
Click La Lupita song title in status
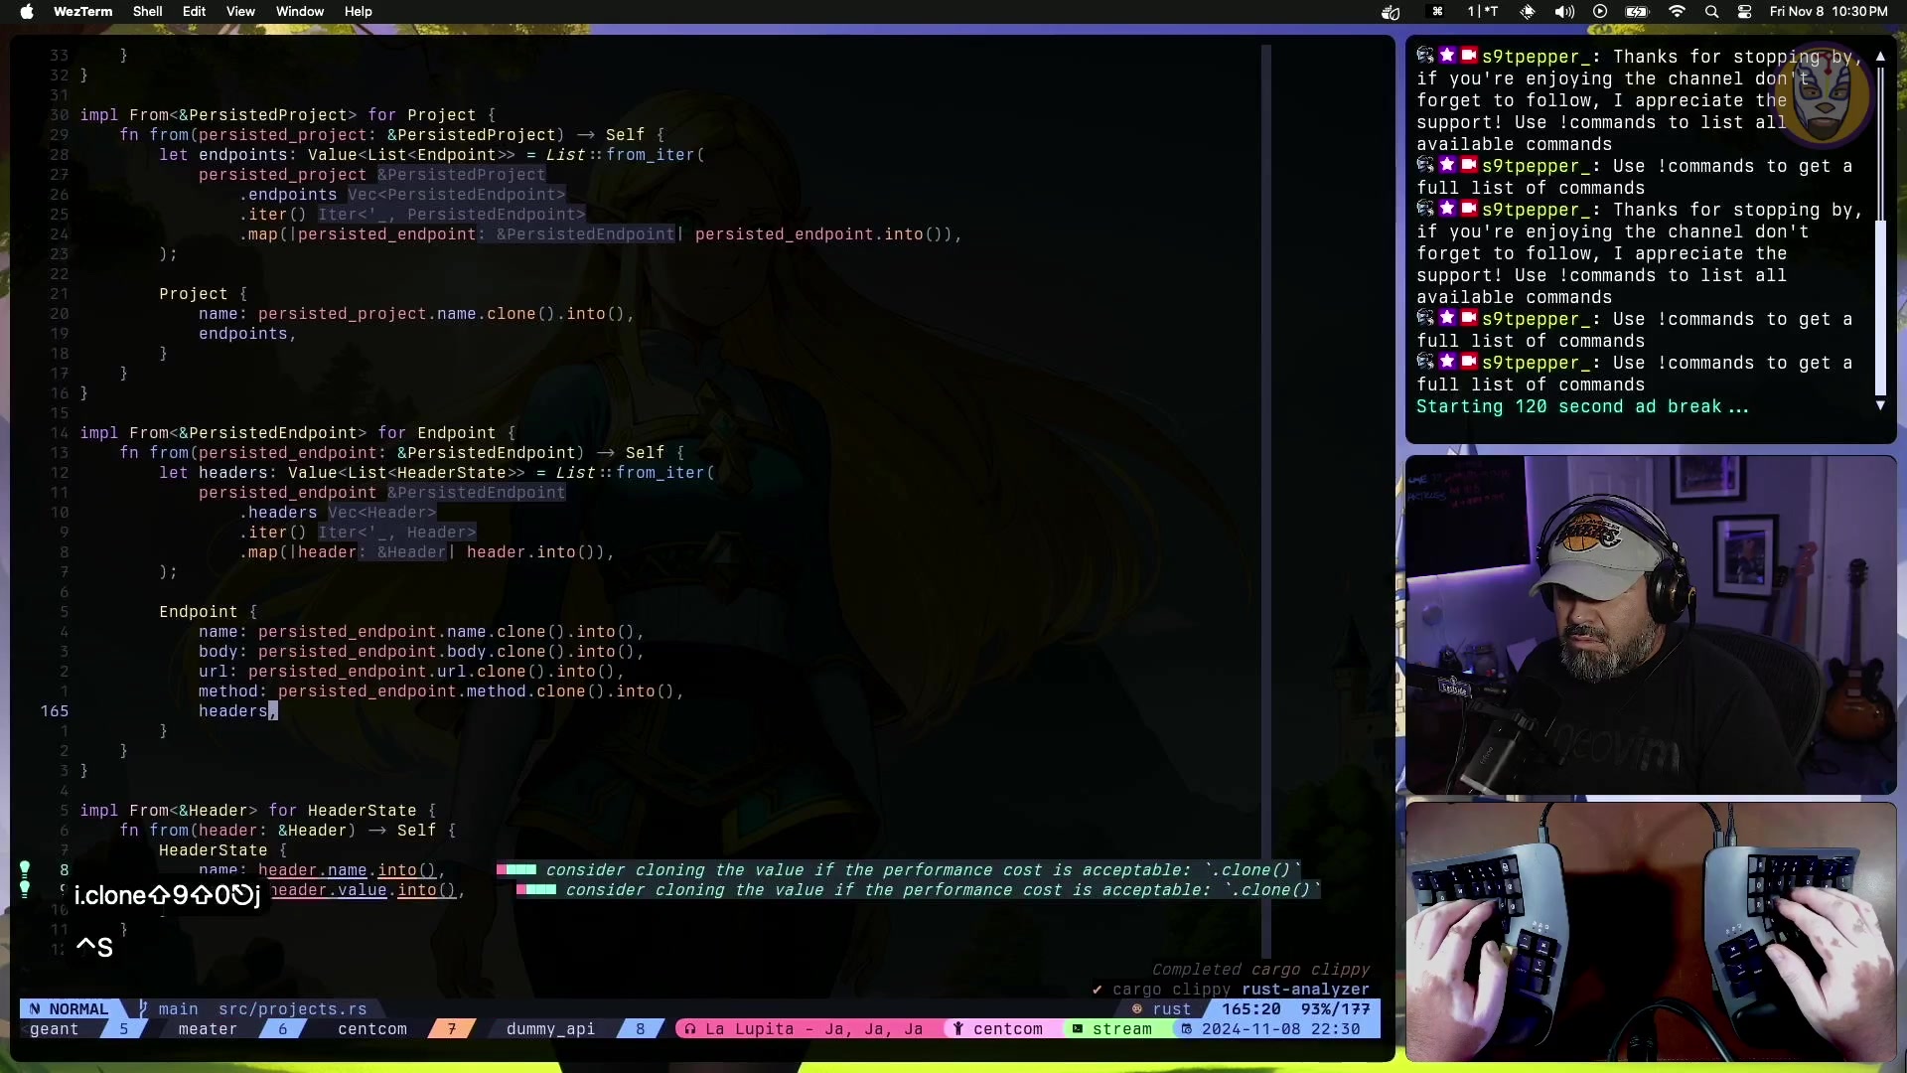tap(814, 1029)
